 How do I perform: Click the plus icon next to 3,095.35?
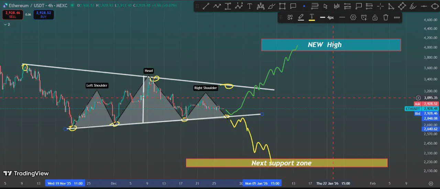coord(418,98)
